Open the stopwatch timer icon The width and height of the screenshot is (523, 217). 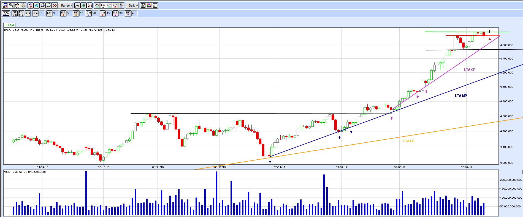coord(17,5)
